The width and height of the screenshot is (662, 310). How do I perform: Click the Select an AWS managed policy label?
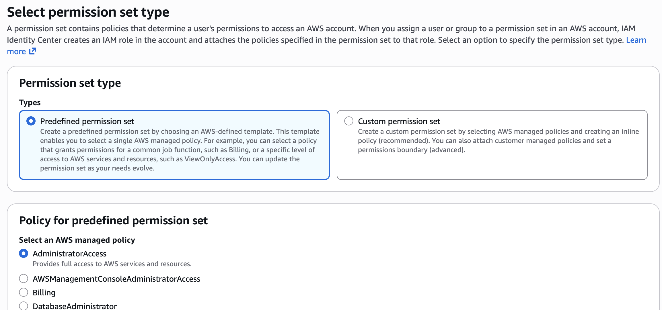pyautogui.click(x=77, y=240)
